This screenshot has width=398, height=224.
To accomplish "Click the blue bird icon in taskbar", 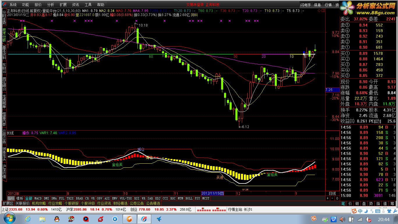I will (x=159, y=219).
